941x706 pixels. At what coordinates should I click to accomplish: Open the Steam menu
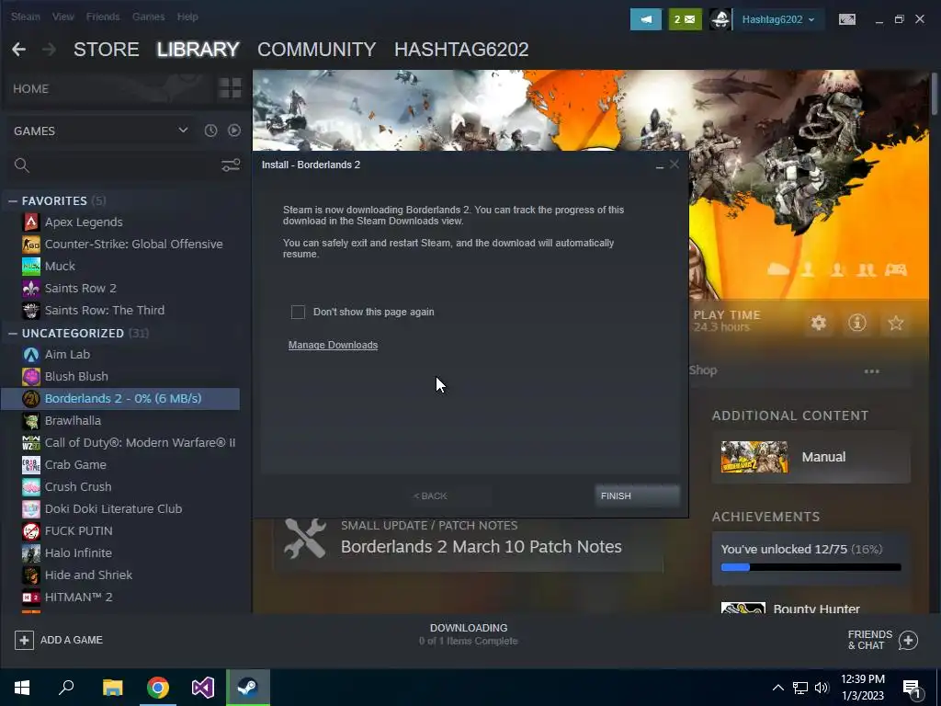click(x=25, y=17)
